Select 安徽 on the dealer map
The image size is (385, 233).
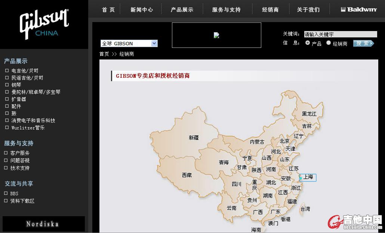point(286,178)
